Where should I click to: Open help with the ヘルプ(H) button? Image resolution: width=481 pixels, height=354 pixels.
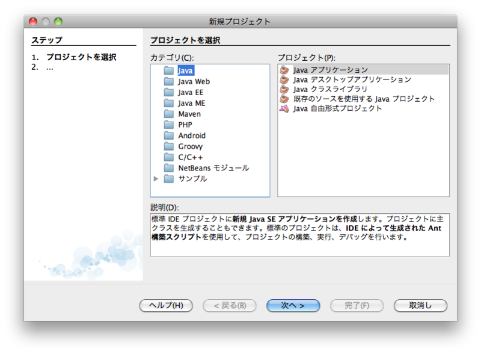coord(166,305)
